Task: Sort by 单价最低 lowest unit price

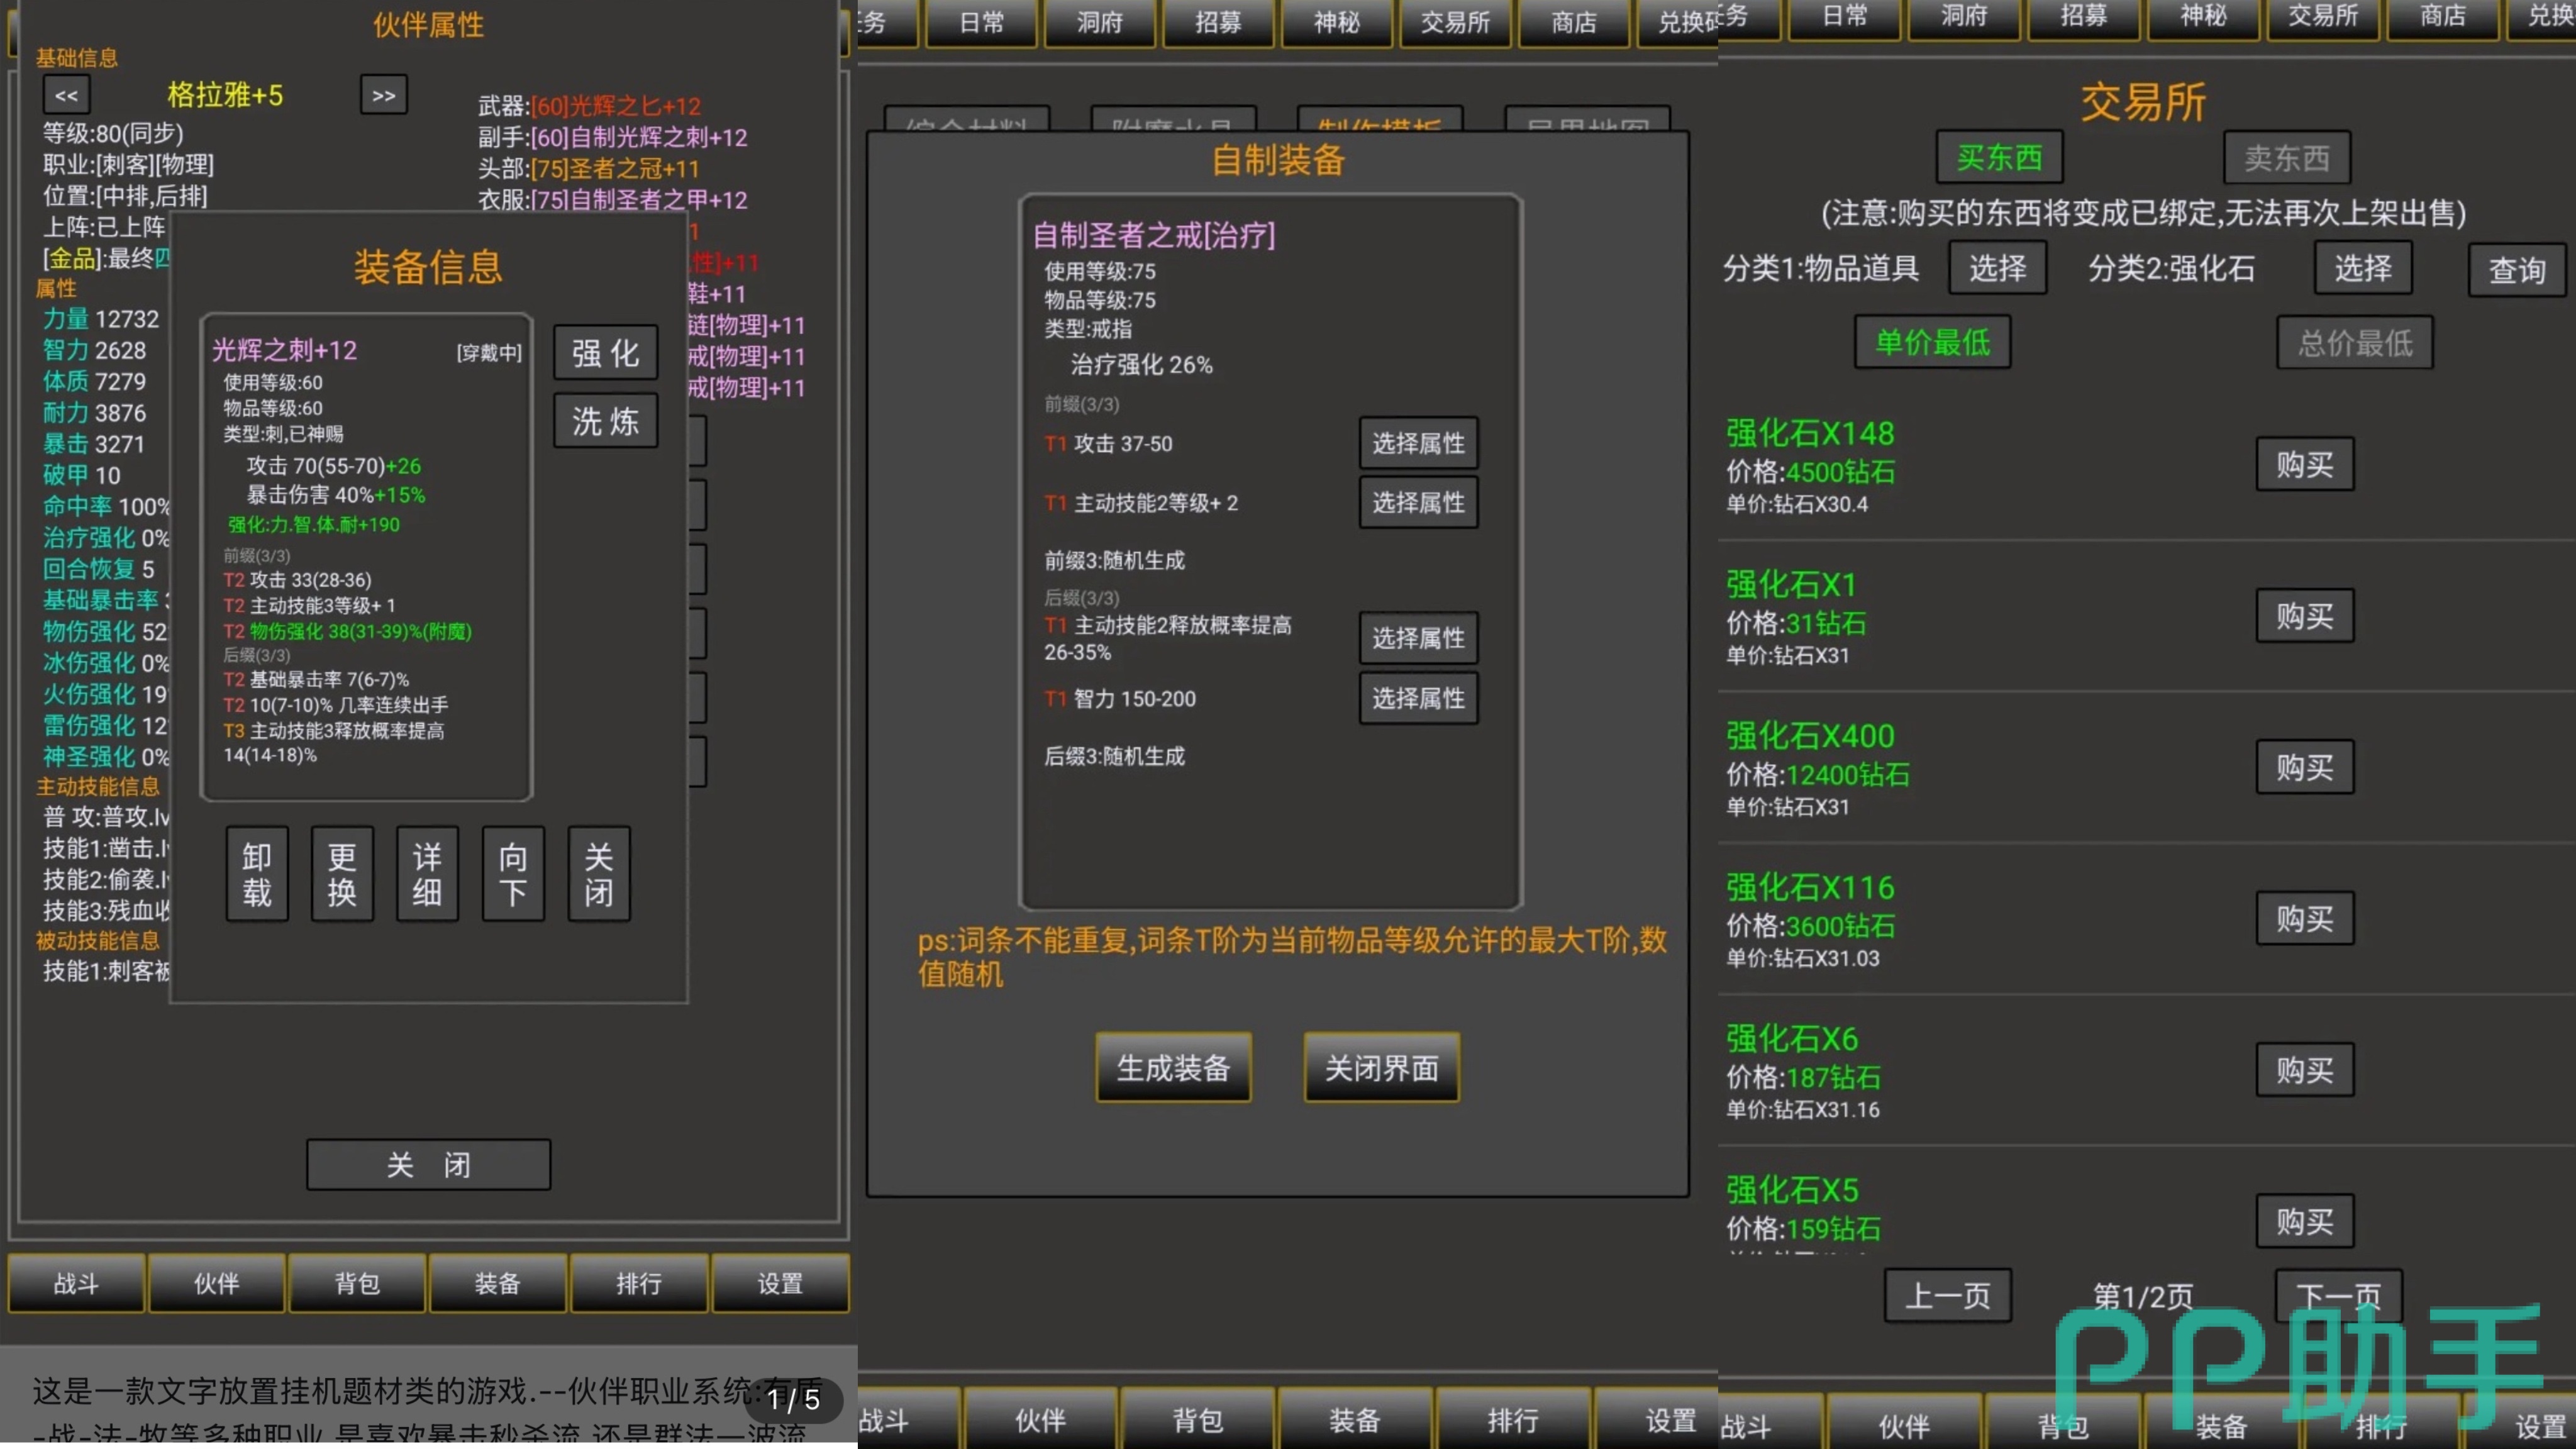Action: 1932,343
